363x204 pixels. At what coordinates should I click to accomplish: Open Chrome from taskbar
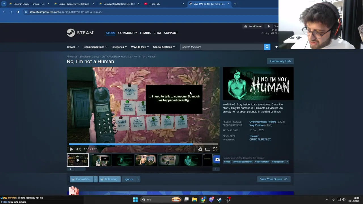coord(203,199)
